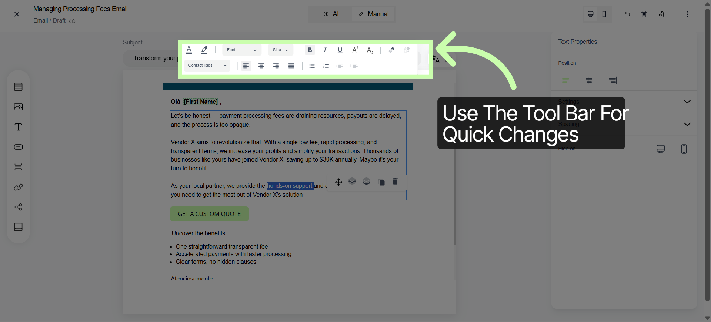Click 'Clear terms, no hidden clauses' bullet
The width and height of the screenshot is (711, 322).
pyautogui.click(x=216, y=262)
